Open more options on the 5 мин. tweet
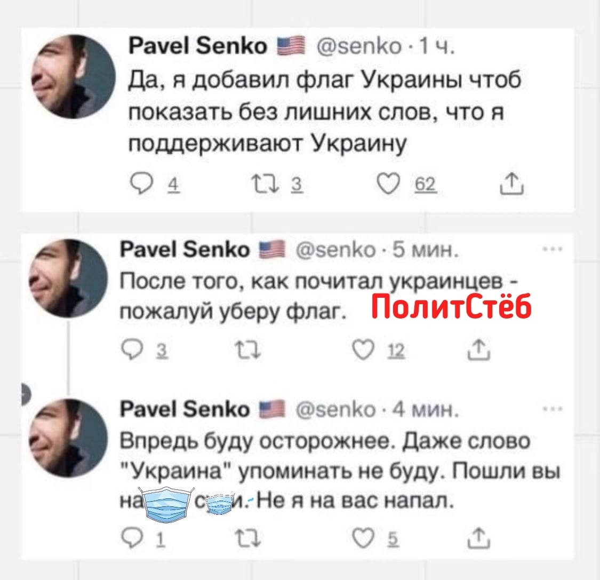The width and height of the screenshot is (600, 580). click(553, 250)
